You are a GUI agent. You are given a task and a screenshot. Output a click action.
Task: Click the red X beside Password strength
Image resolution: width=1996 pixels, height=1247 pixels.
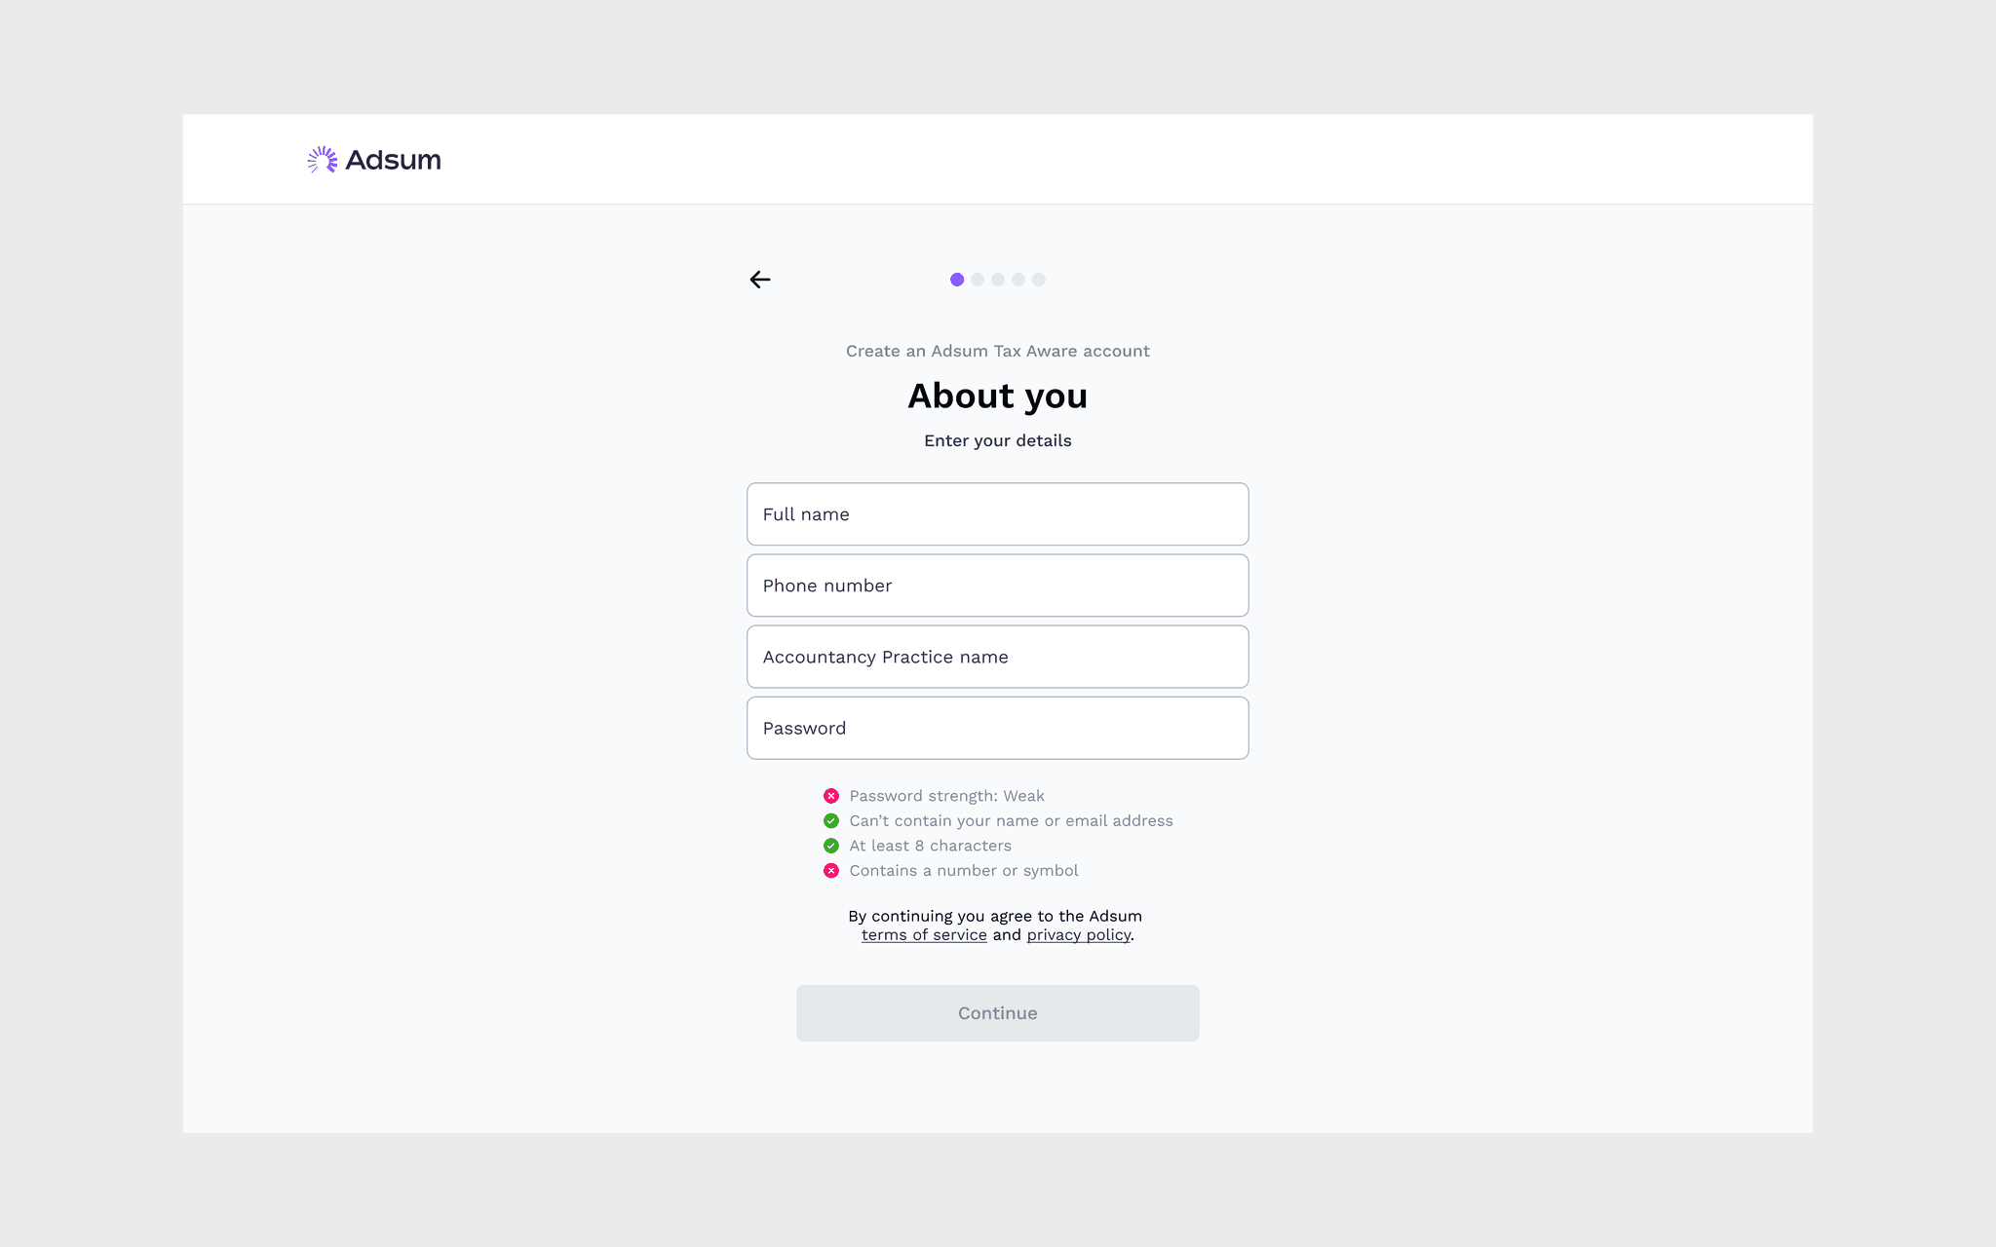coord(831,796)
